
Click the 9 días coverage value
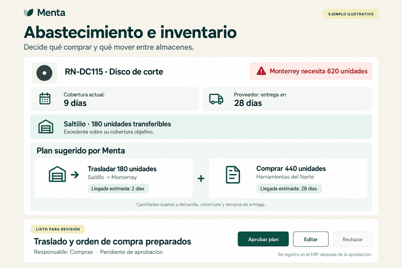[75, 103]
